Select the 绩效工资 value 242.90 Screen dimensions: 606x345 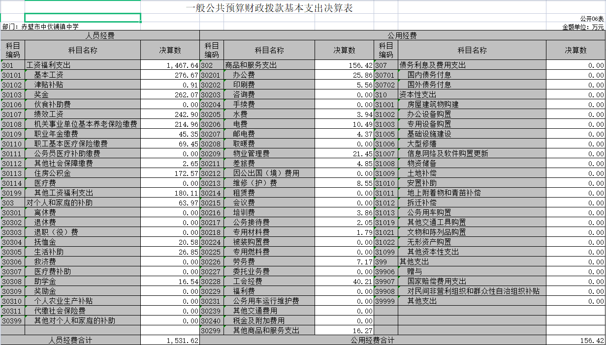coord(170,114)
